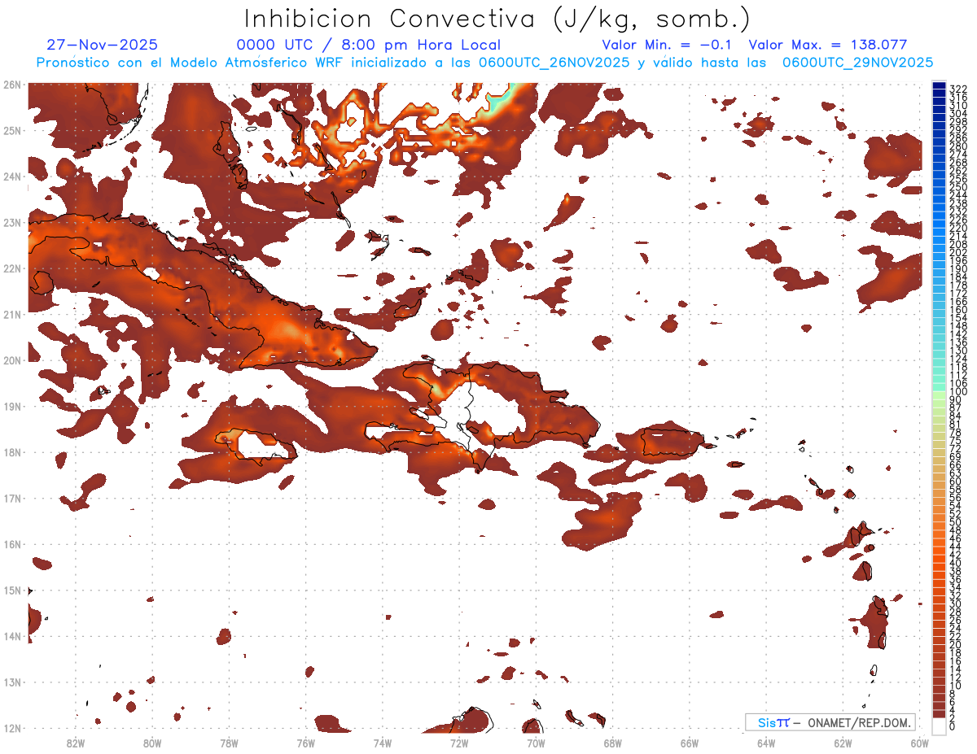The image size is (977, 754).
Task: Click the '62W' longitude label
Action: (843, 743)
